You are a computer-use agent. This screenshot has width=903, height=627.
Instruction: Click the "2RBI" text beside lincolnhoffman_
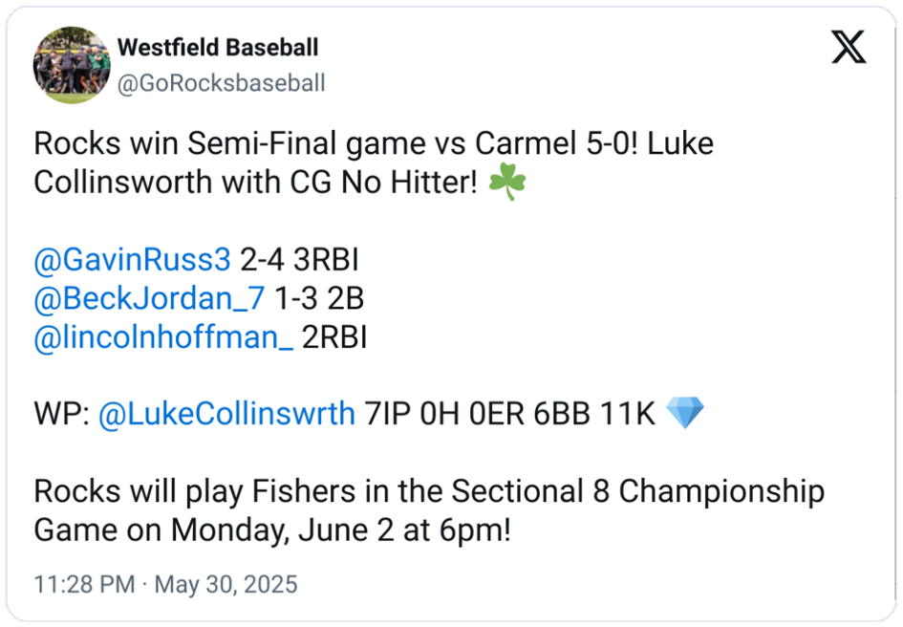tap(334, 338)
